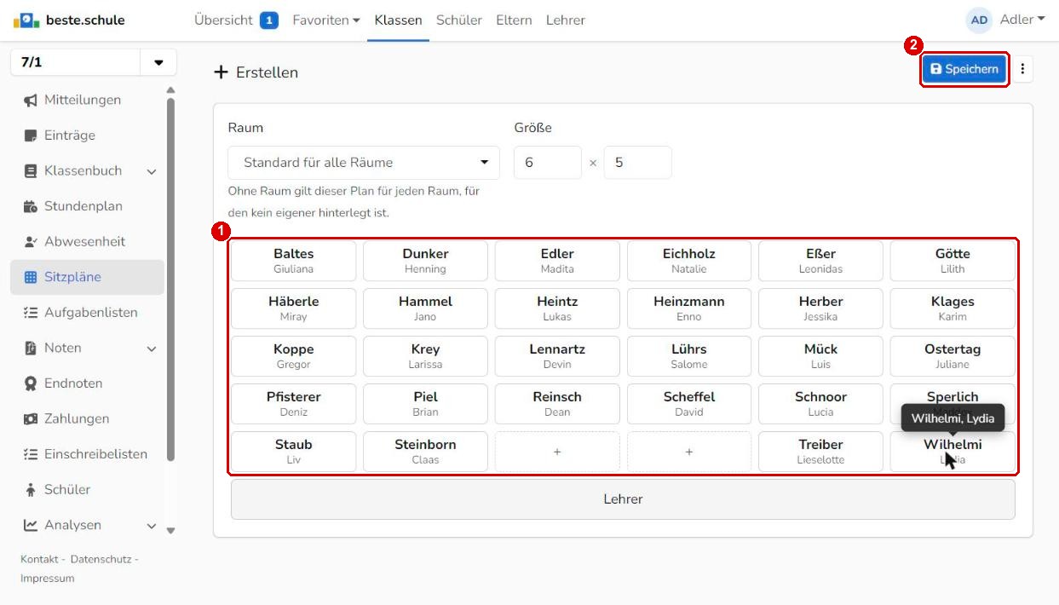Click the list icon beside Einschreibelisten
The width and height of the screenshot is (1059, 605).
pyautogui.click(x=31, y=454)
